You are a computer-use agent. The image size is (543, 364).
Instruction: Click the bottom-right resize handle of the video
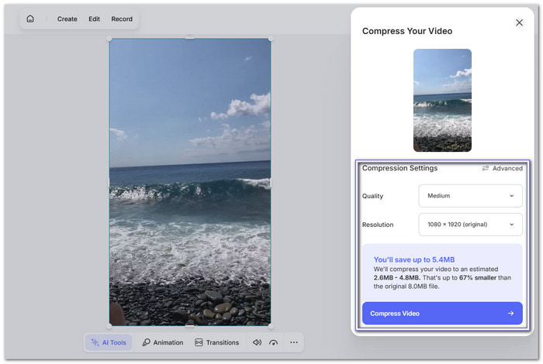(x=271, y=326)
